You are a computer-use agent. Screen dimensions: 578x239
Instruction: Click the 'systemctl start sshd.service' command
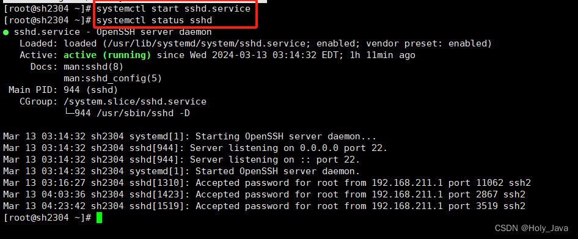pyautogui.click(x=174, y=9)
